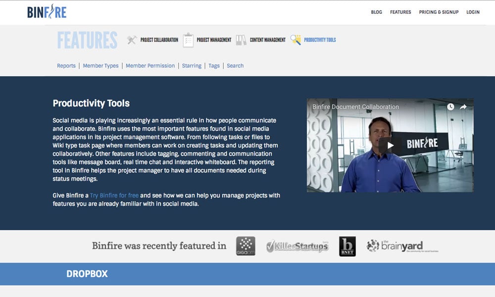Go to Pricing & Signup
The height and width of the screenshot is (297, 495).
tap(439, 12)
